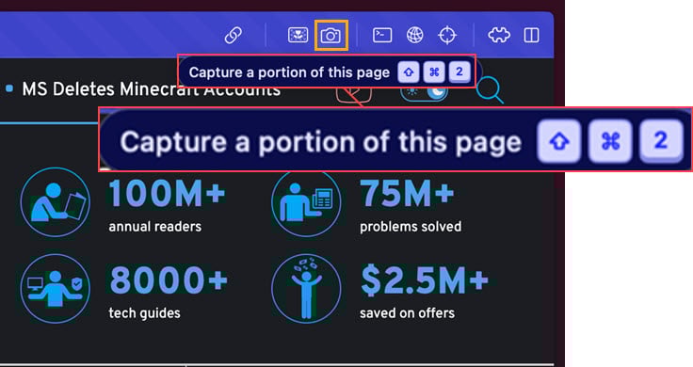Click the problems solved circle icon
Image resolution: width=693 pixels, height=367 pixels.
(x=306, y=203)
